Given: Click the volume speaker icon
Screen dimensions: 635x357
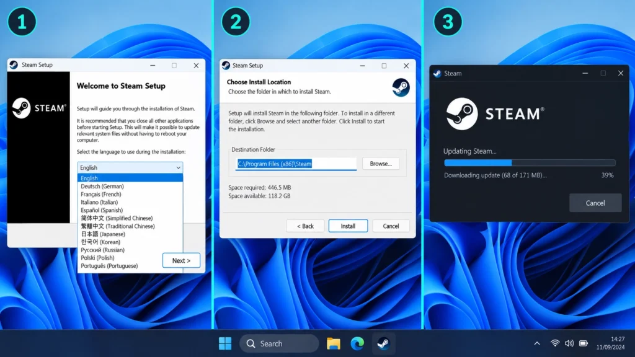Looking at the screenshot, I should point(569,343).
